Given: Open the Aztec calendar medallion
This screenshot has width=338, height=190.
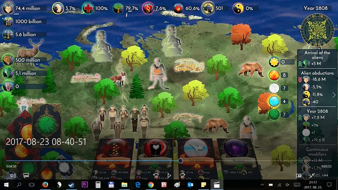Looking at the screenshot, I should [317, 30].
